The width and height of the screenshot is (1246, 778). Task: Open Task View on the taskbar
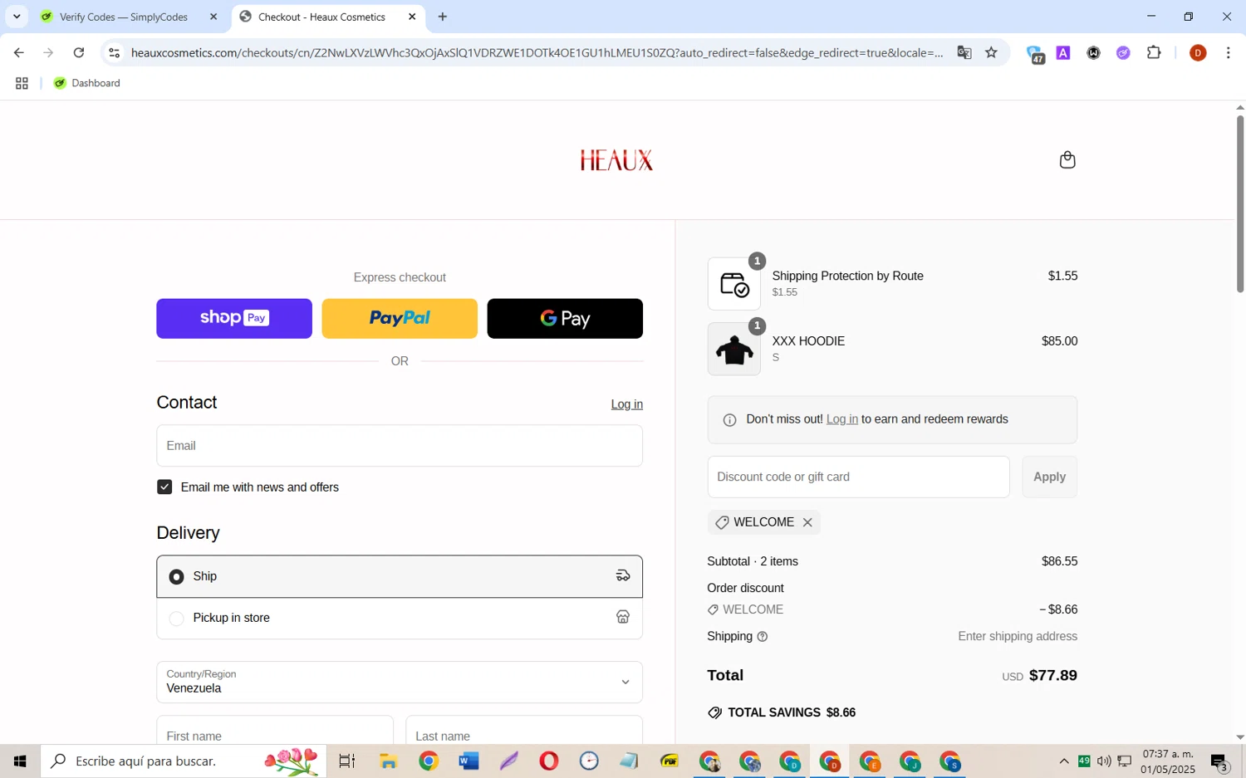click(347, 761)
